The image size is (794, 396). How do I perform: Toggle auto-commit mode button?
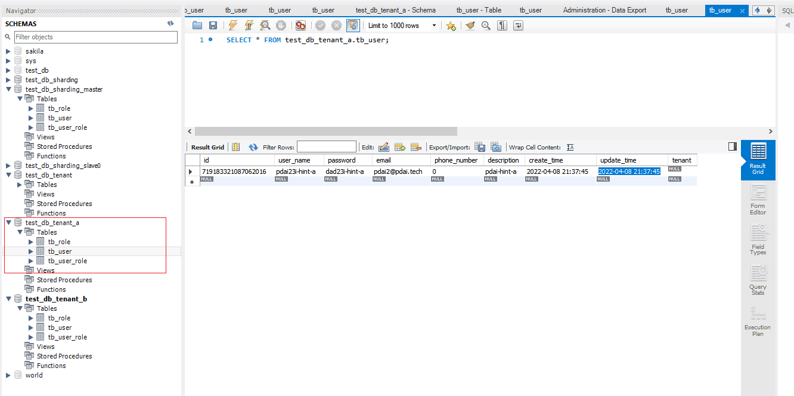point(353,26)
